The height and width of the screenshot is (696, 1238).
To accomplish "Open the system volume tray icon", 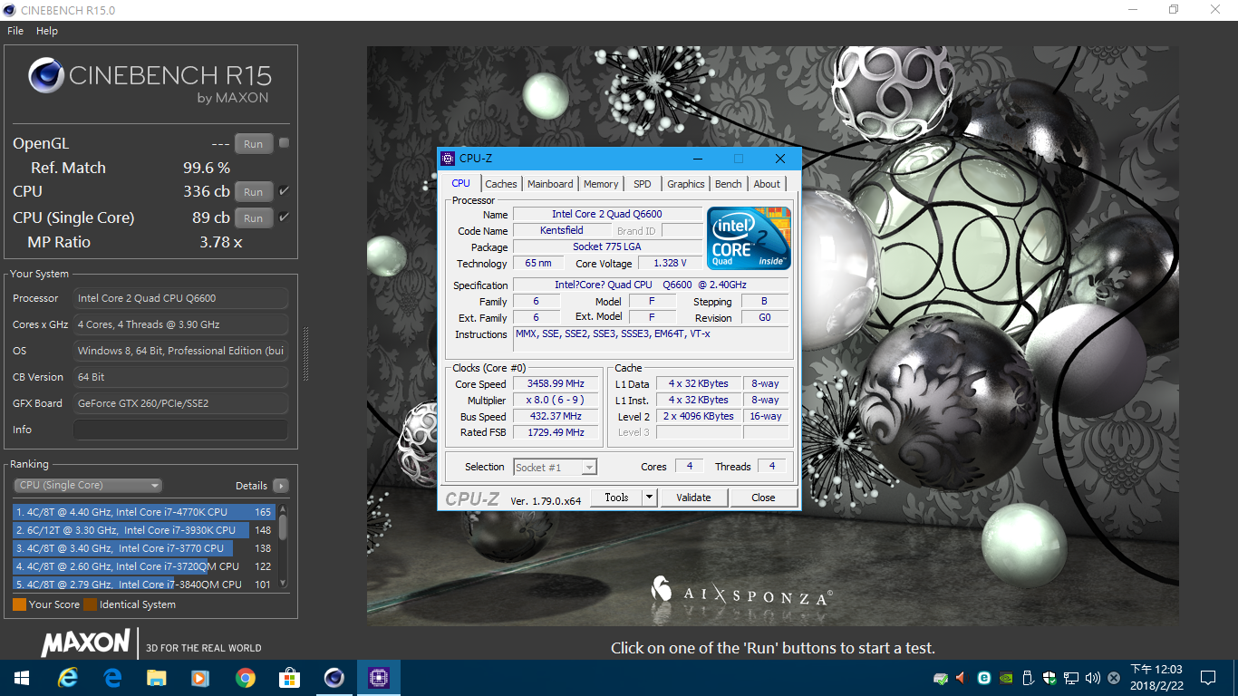I will pyautogui.click(x=1092, y=678).
